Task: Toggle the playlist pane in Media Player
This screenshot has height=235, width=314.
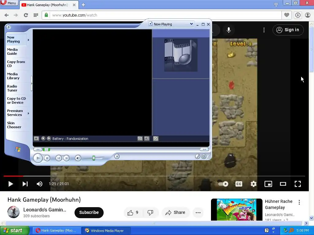Action: pyautogui.click(x=155, y=139)
